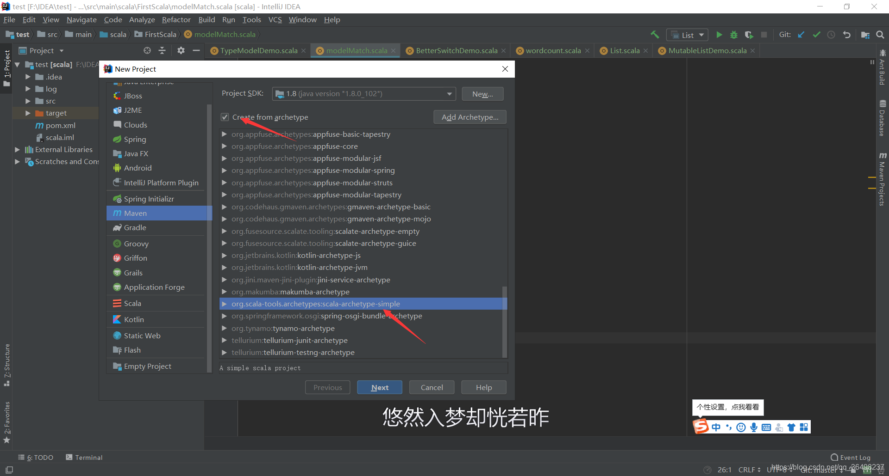Run the current configuration with green Run arrow
The image size is (889, 476).
click(719, 35)
